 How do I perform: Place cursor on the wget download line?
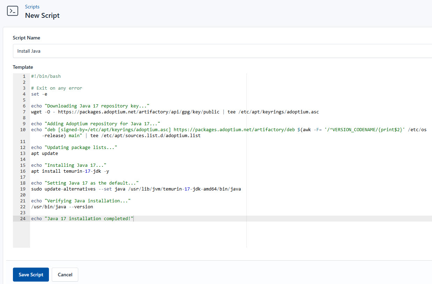point(105,112)
